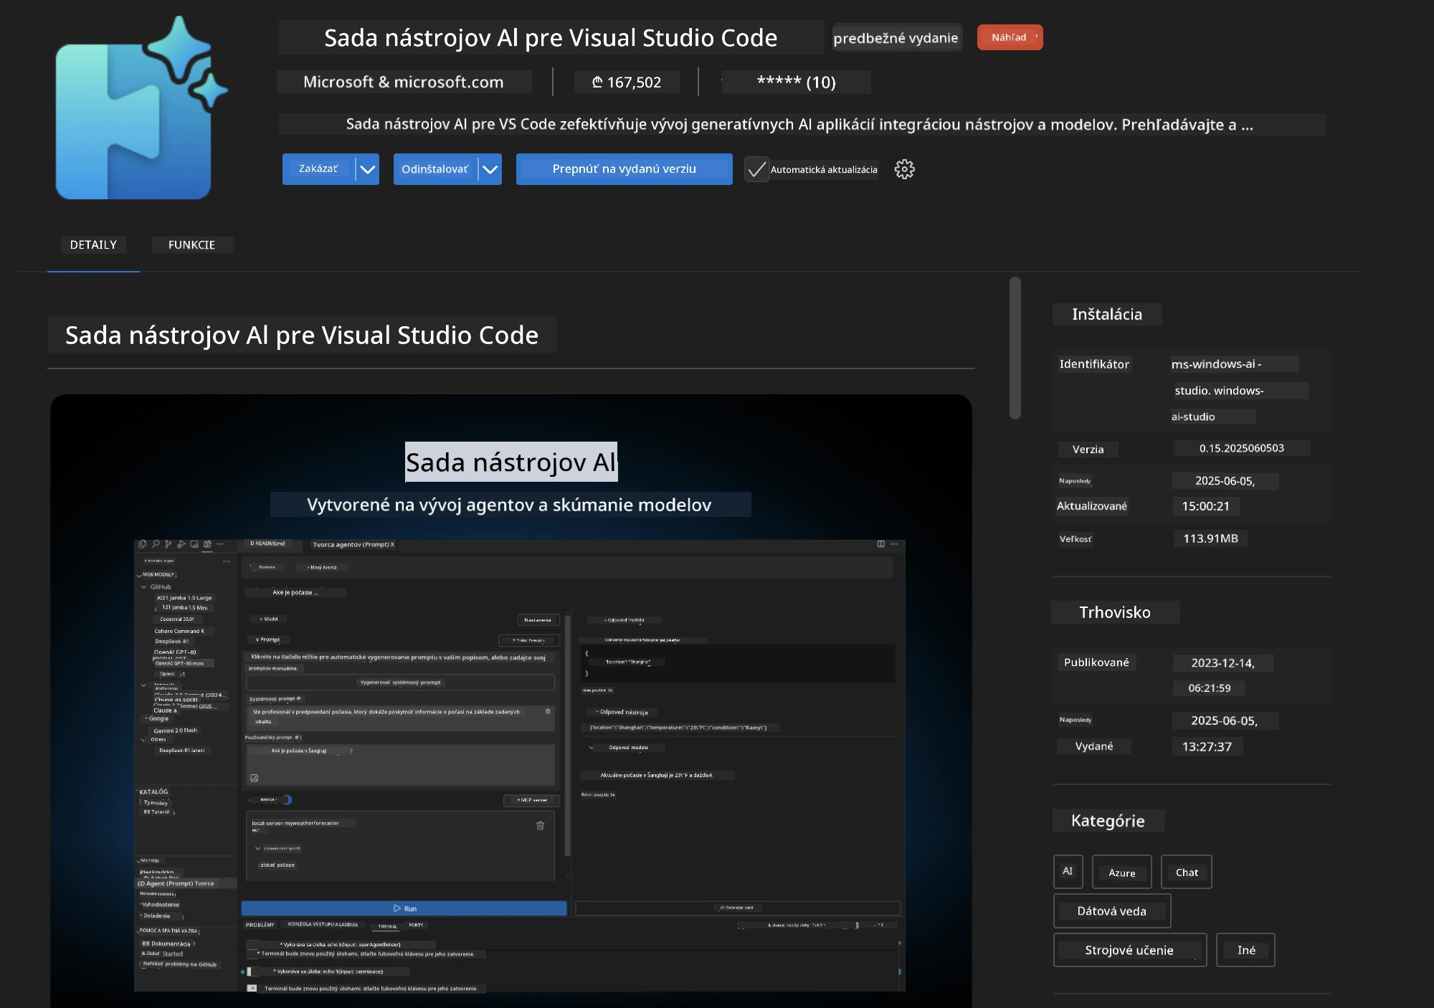Click the predbežné vydanie badge

(x=896, y=38)
